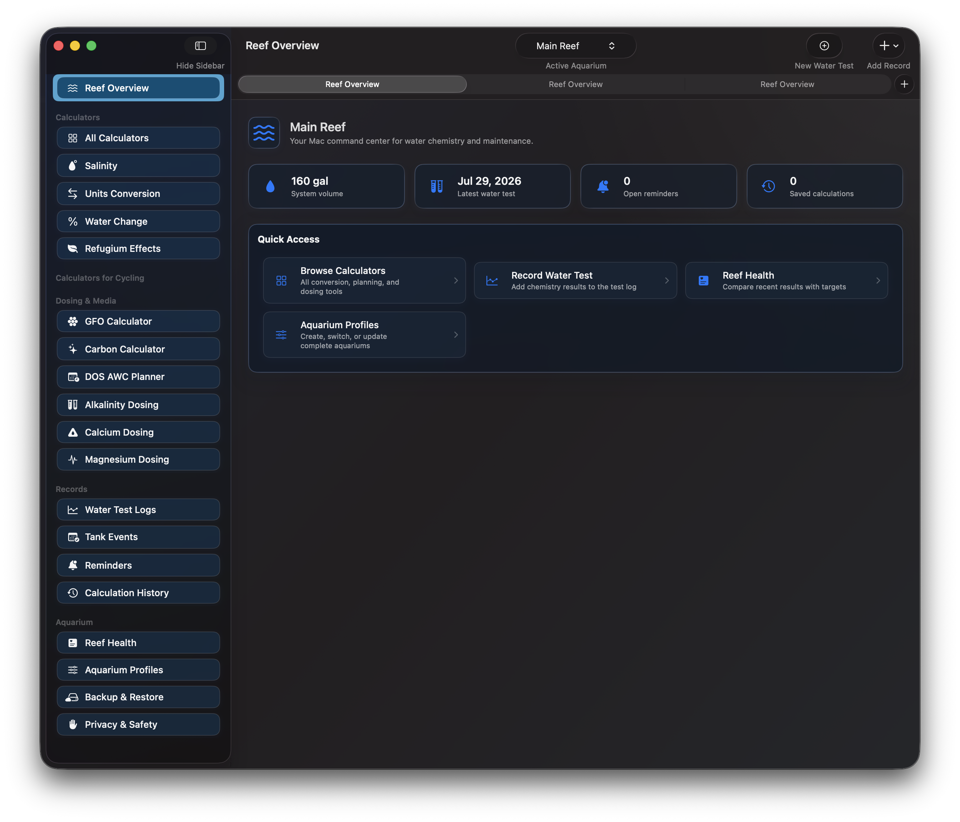Viewport: 960px width, 822px height.
Task: Open the Refugium Effects leaf icon
Action: [x=73, y=249]
